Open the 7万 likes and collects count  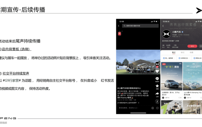pyautogui.click(x=175, y=46)
